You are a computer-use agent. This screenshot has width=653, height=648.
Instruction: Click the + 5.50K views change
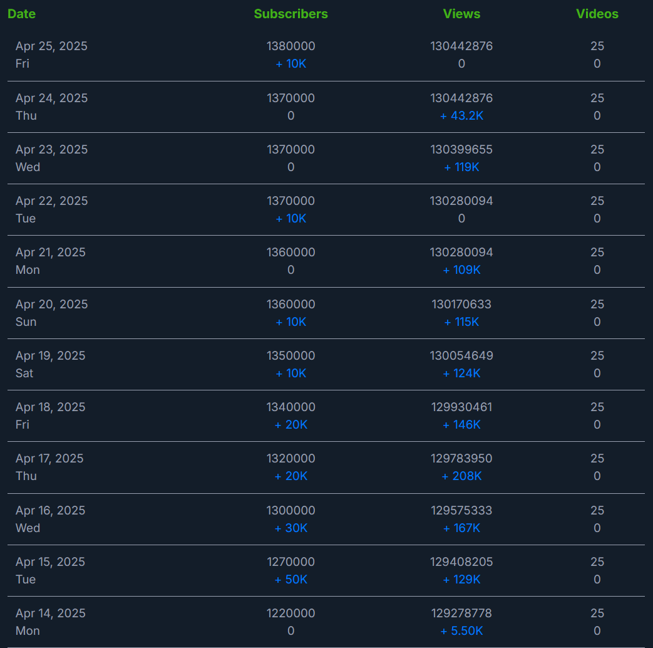pos(461,631)
